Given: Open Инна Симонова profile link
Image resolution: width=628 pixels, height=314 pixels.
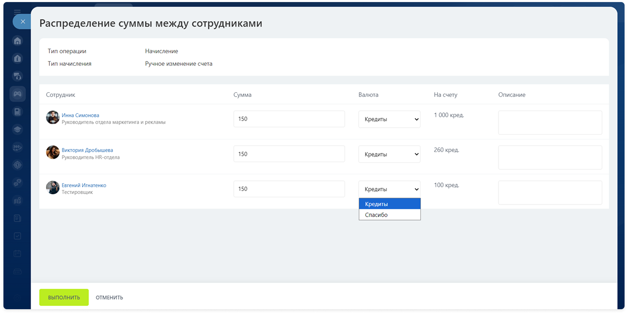Looking at the screenshot, I should (80, 115).
